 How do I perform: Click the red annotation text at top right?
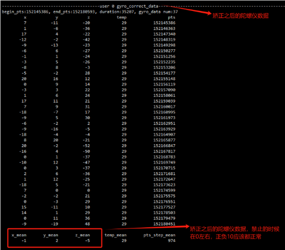[240, 16]
